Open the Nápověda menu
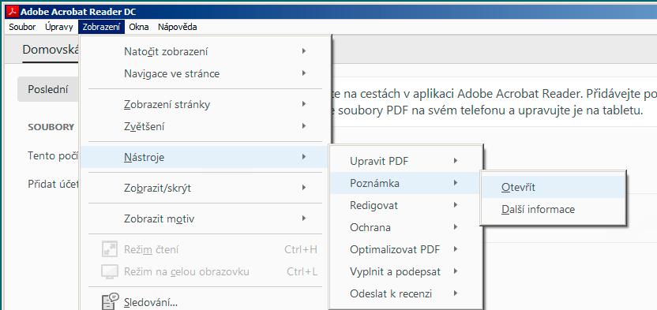 click(x=177, y=27)
